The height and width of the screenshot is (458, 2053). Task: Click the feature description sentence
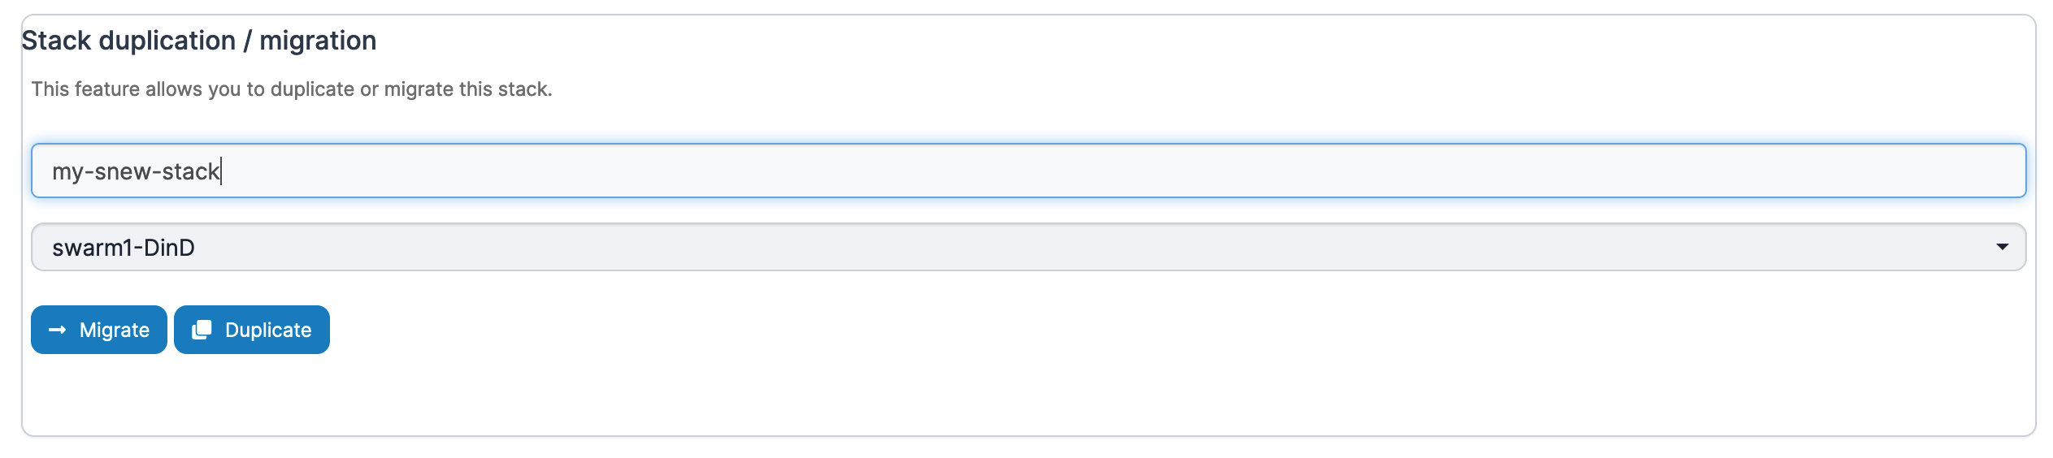pyautogui.click(x=292, y=89)
